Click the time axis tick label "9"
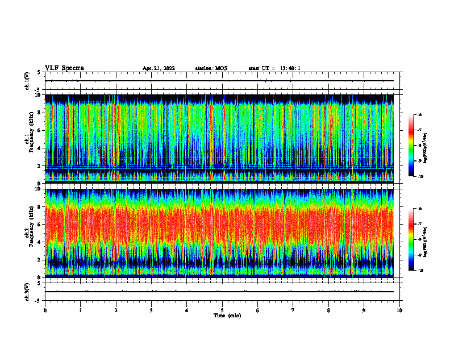The height and width of the screenshot is (348, 450). click(364, 310)
